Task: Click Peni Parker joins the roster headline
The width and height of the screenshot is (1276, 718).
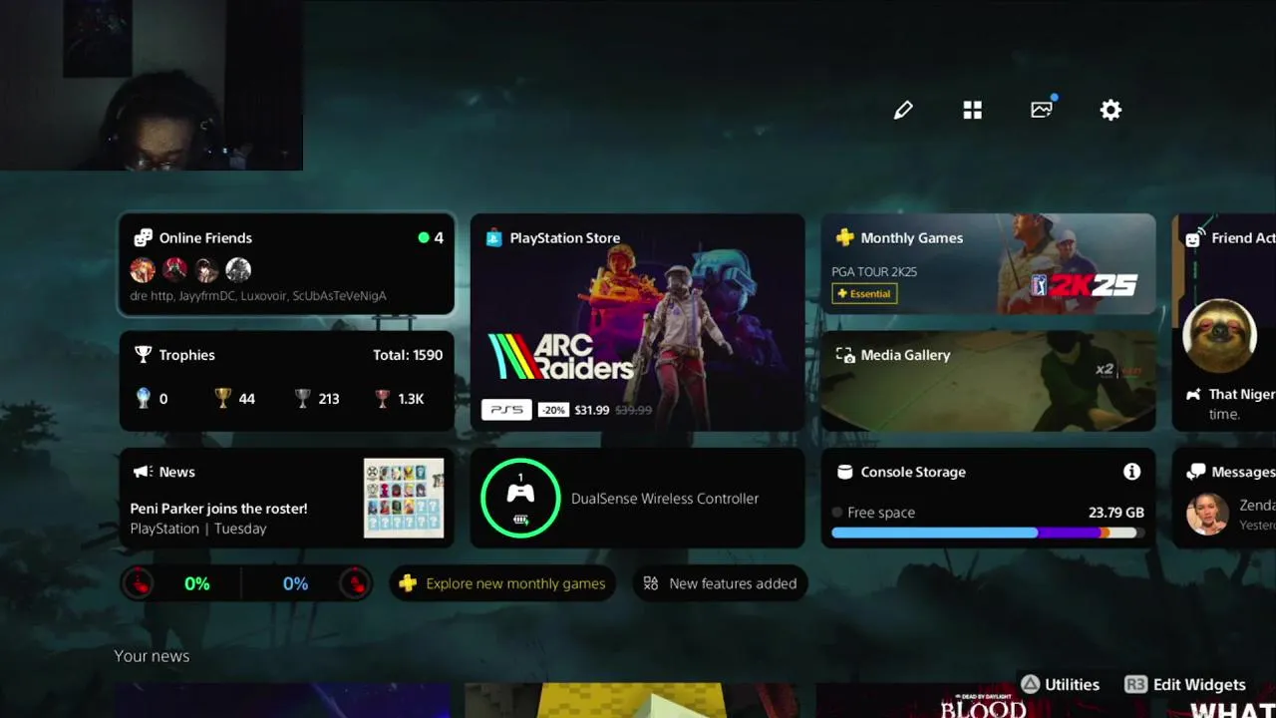Action: click(x=218, y=508)
